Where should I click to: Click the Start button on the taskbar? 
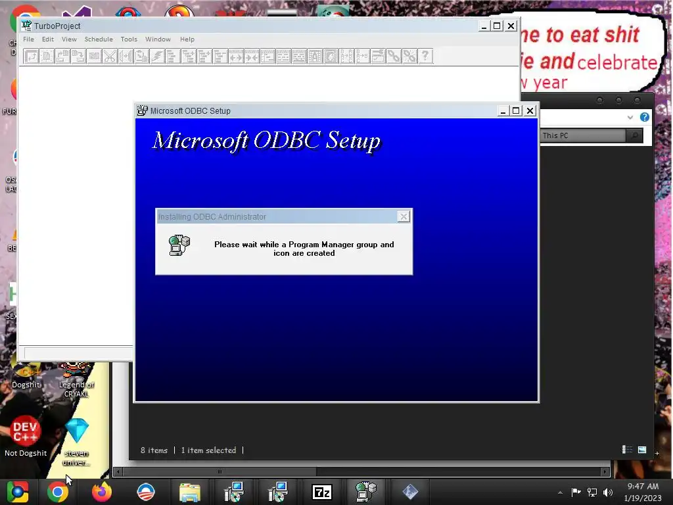(x=17, y=492)
